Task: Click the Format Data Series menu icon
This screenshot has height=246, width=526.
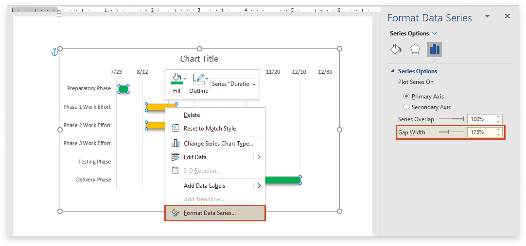Action: 175,213
